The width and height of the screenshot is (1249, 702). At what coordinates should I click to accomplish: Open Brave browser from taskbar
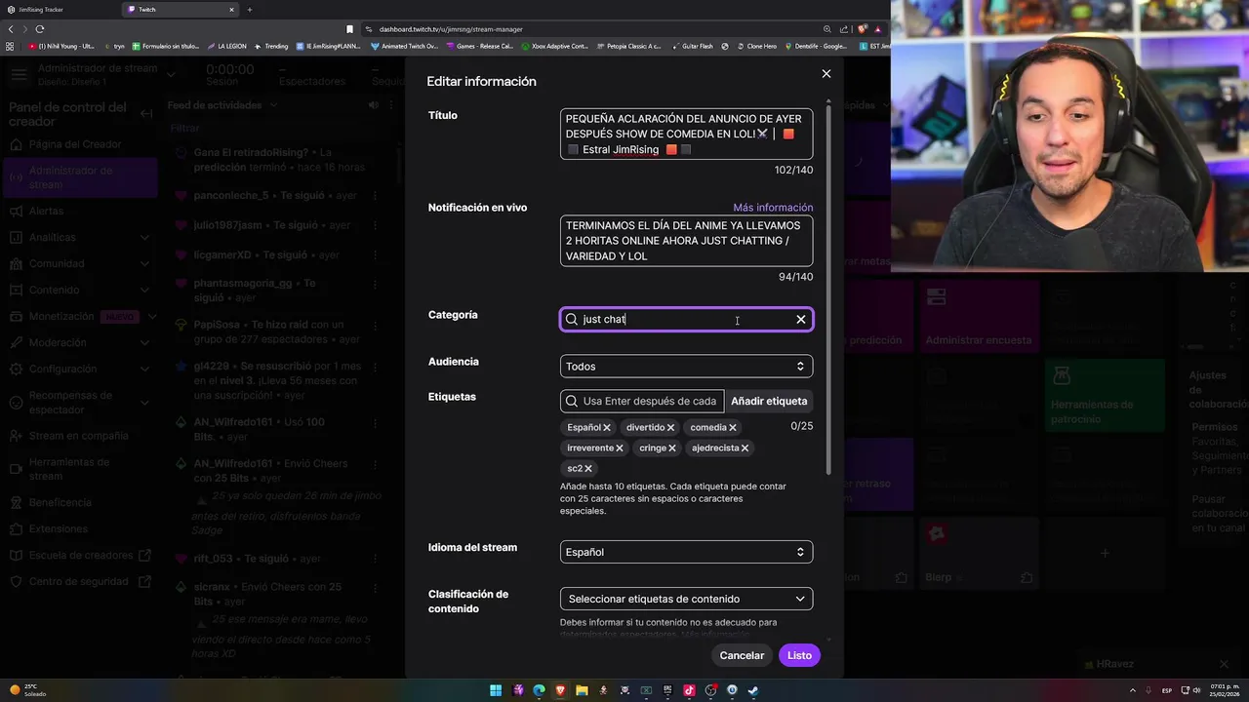(560, 690)
